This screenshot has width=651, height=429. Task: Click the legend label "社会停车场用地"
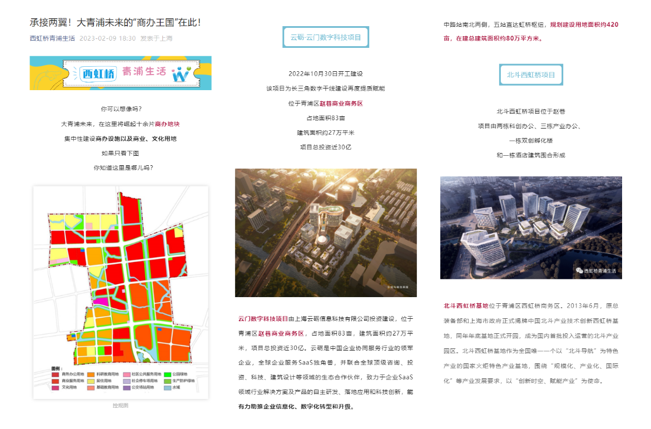145,381
